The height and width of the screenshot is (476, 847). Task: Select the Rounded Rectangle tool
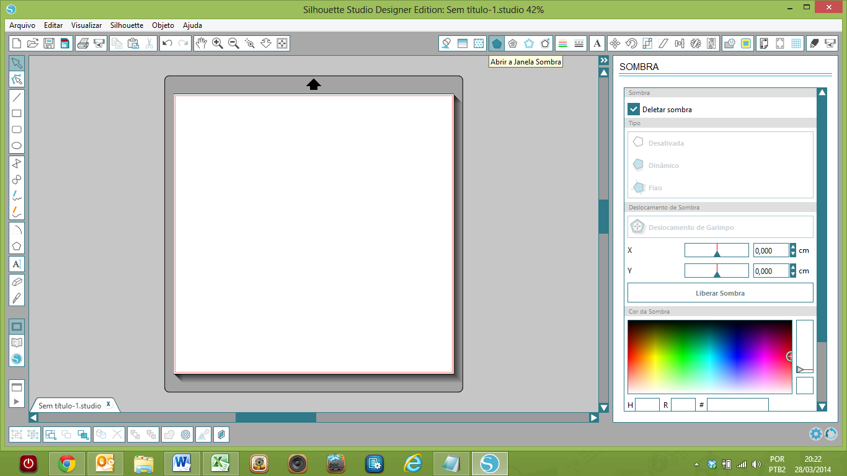click(x=17, y=130)
